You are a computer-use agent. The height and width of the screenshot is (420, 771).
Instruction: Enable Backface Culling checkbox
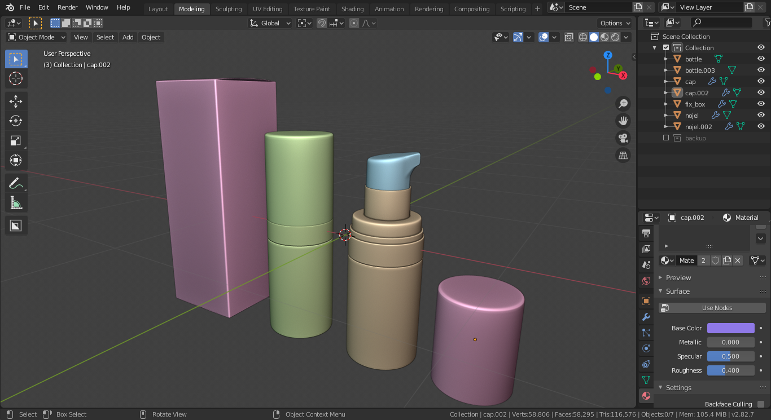pyautogui.click(x=761, y=404)
